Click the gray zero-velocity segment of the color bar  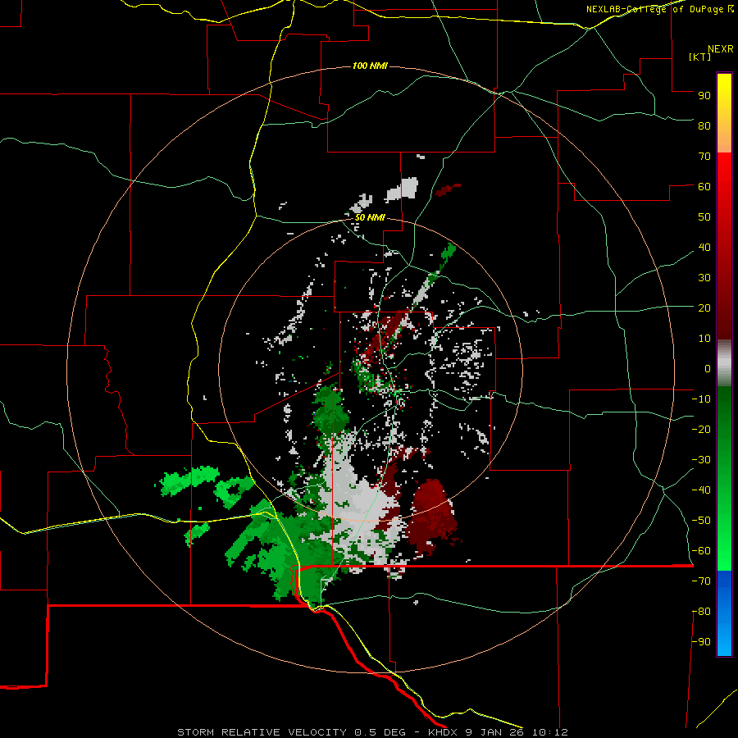(724, 363)
